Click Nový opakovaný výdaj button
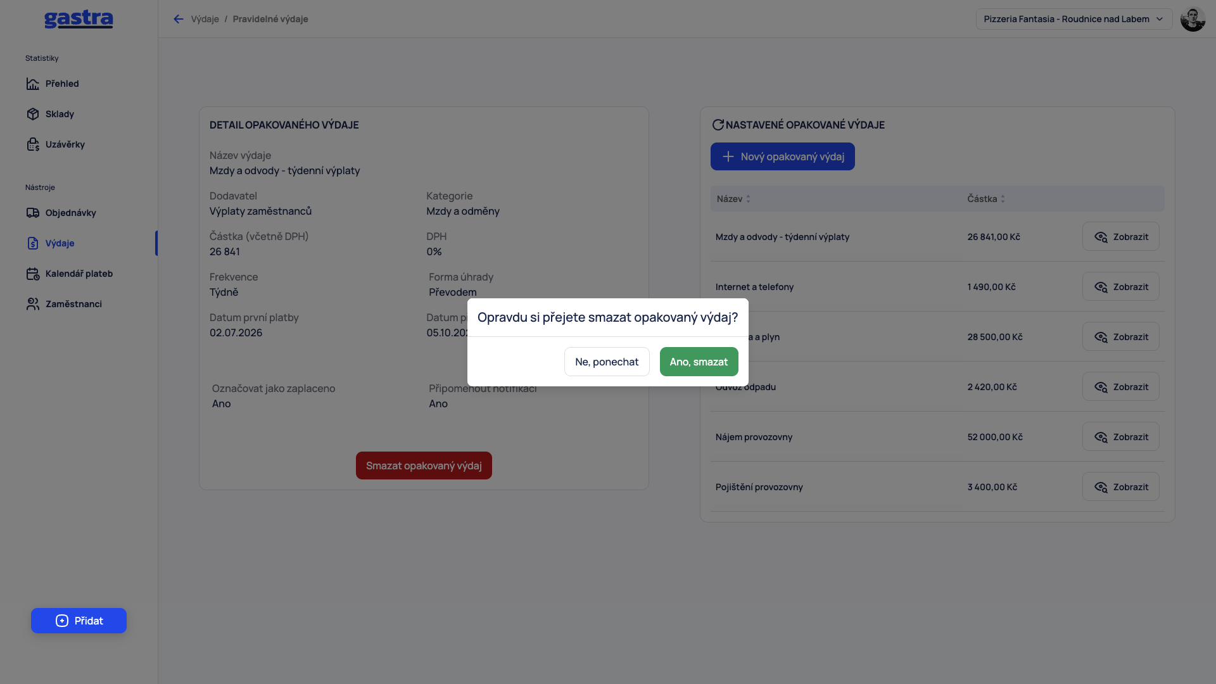1216x684 pixels. (x=782, y=156)
